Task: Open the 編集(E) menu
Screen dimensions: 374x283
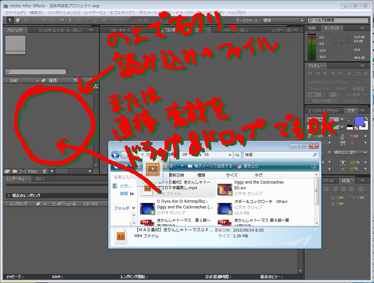Action: [36, 12]
